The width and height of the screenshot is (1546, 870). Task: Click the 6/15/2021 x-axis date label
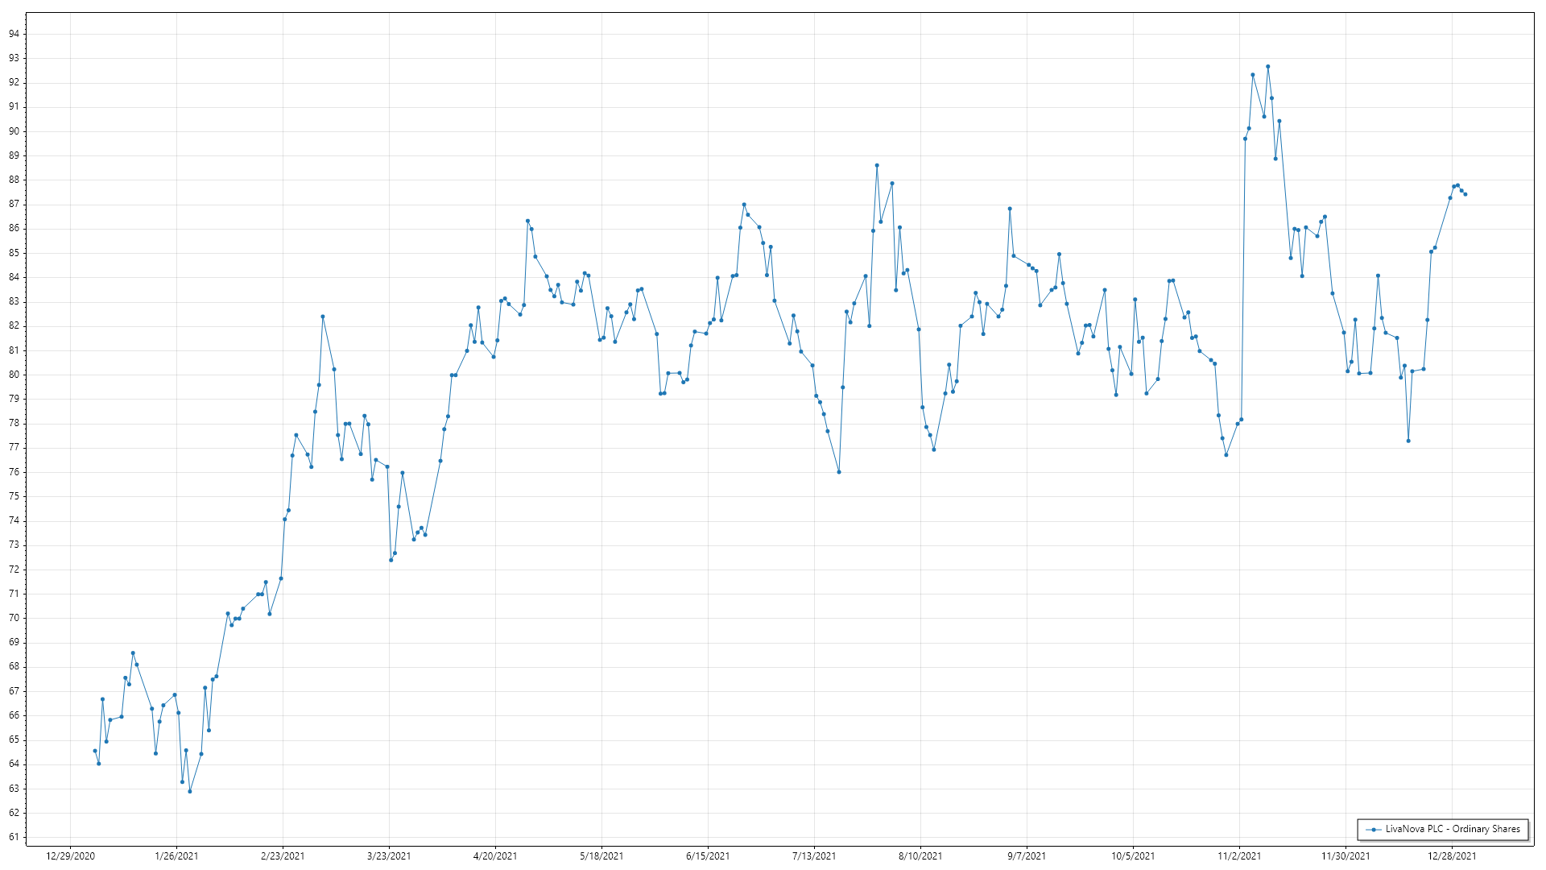708,856
